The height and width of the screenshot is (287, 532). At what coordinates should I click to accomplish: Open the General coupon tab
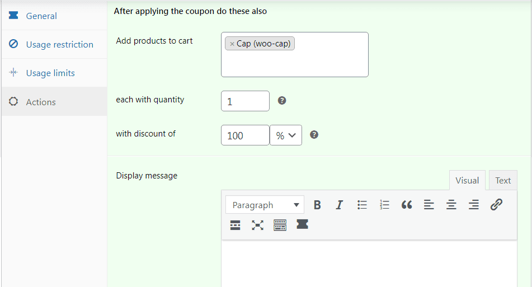[x=54, y=16]
